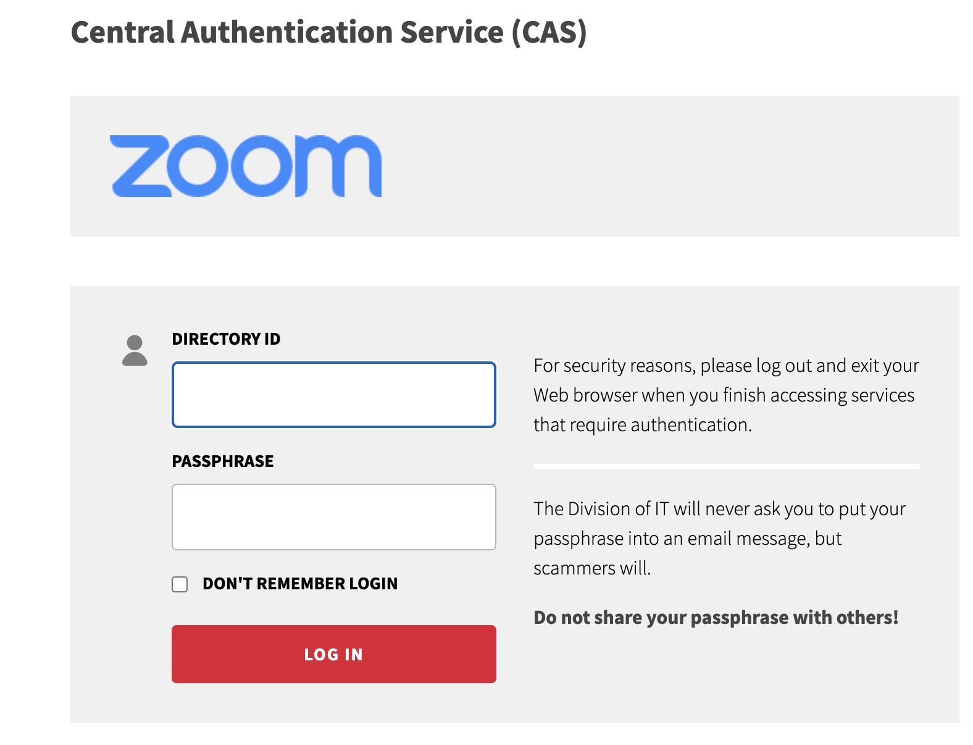Click the 'For security reasons' paragraph
This screenshot has width=973, height=745.
tap(726, 395)
